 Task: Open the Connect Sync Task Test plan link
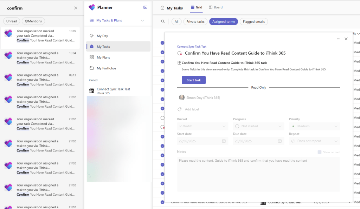pyautogui.click(x=191, y=46)
